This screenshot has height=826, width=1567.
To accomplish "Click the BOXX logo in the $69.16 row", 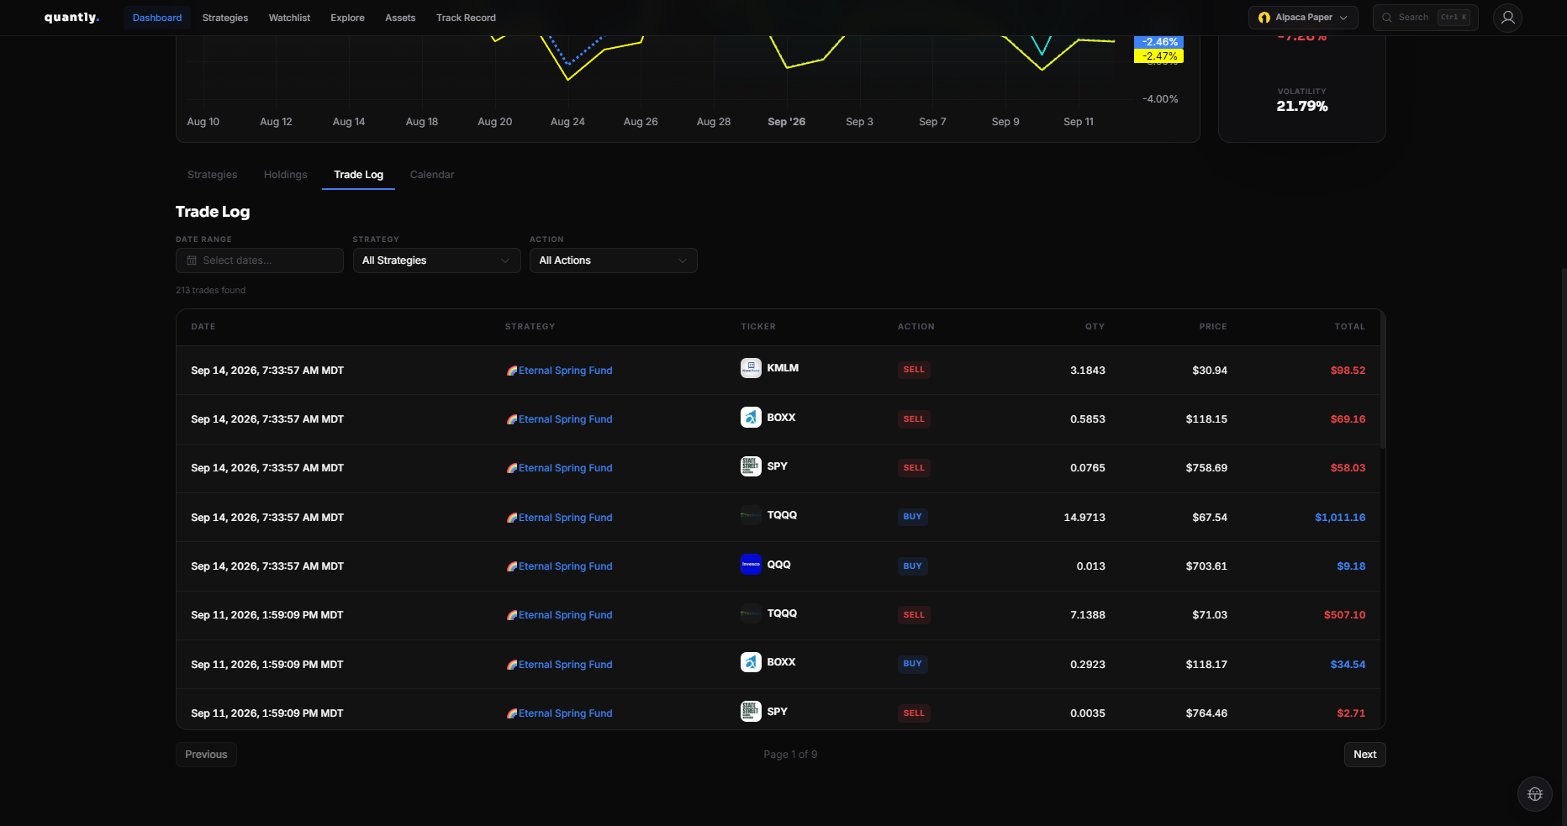I will click(x=751, y=418).
